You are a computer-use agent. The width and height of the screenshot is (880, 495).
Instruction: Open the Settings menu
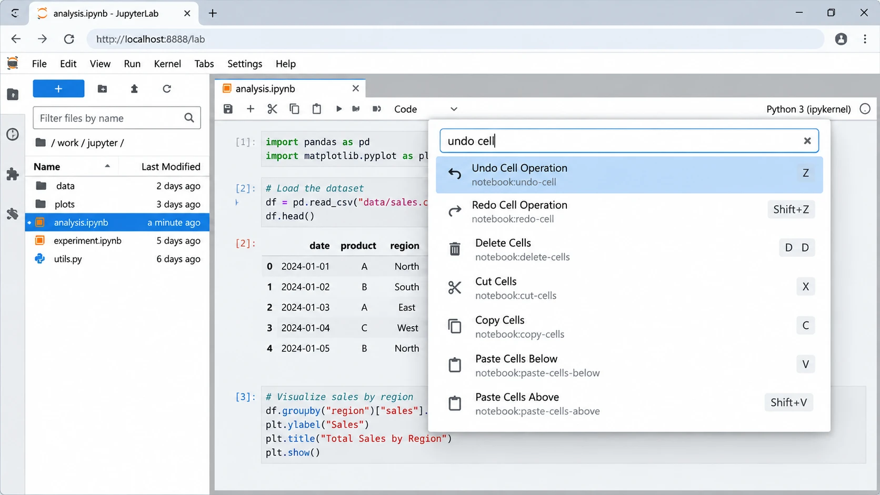pos(245,64)
